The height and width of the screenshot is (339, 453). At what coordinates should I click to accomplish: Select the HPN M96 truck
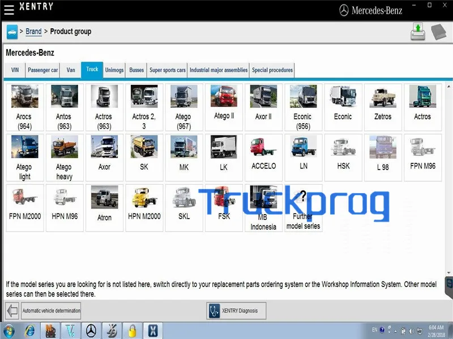[x=65, y=208]
